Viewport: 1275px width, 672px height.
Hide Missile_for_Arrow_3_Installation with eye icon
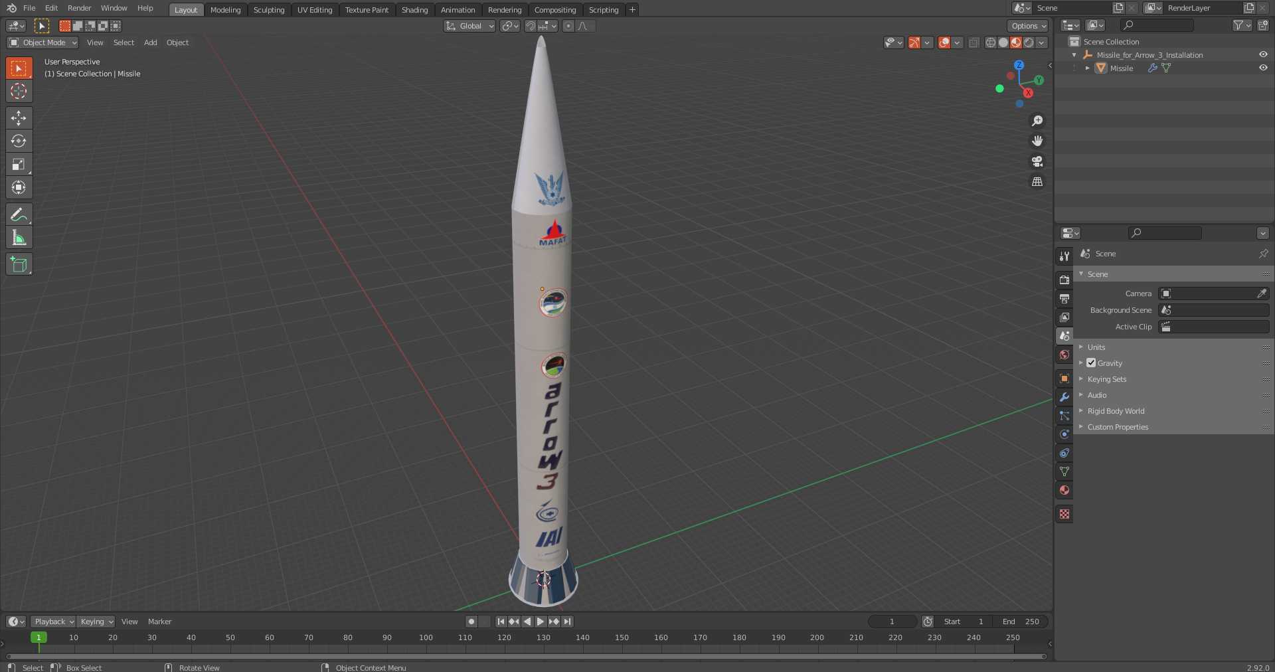pyautogui.click(x=1263, y=55)
